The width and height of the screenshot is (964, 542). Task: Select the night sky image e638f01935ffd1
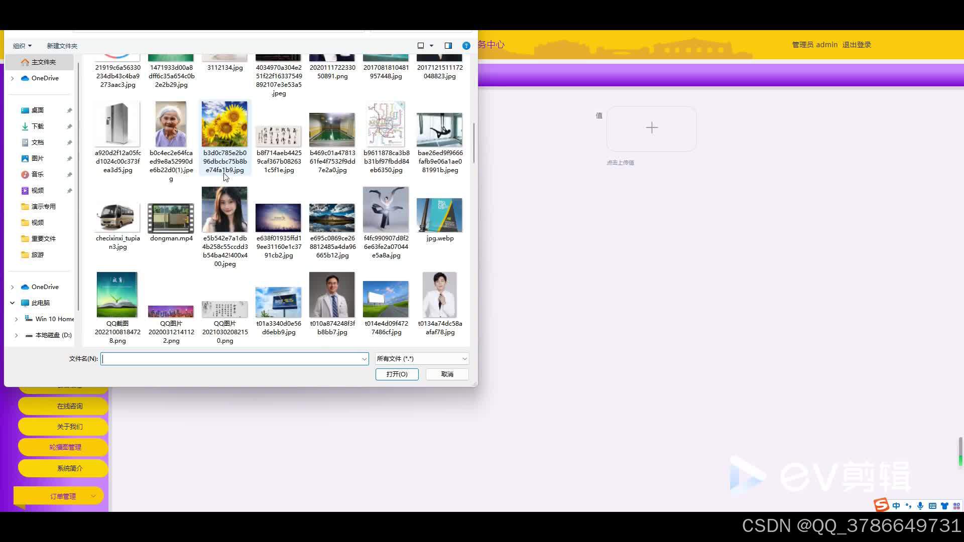tap(279, 231)
